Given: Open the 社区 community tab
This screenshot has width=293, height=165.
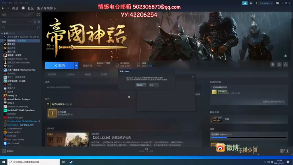Looking at the screenshot, I should [31, 8].
